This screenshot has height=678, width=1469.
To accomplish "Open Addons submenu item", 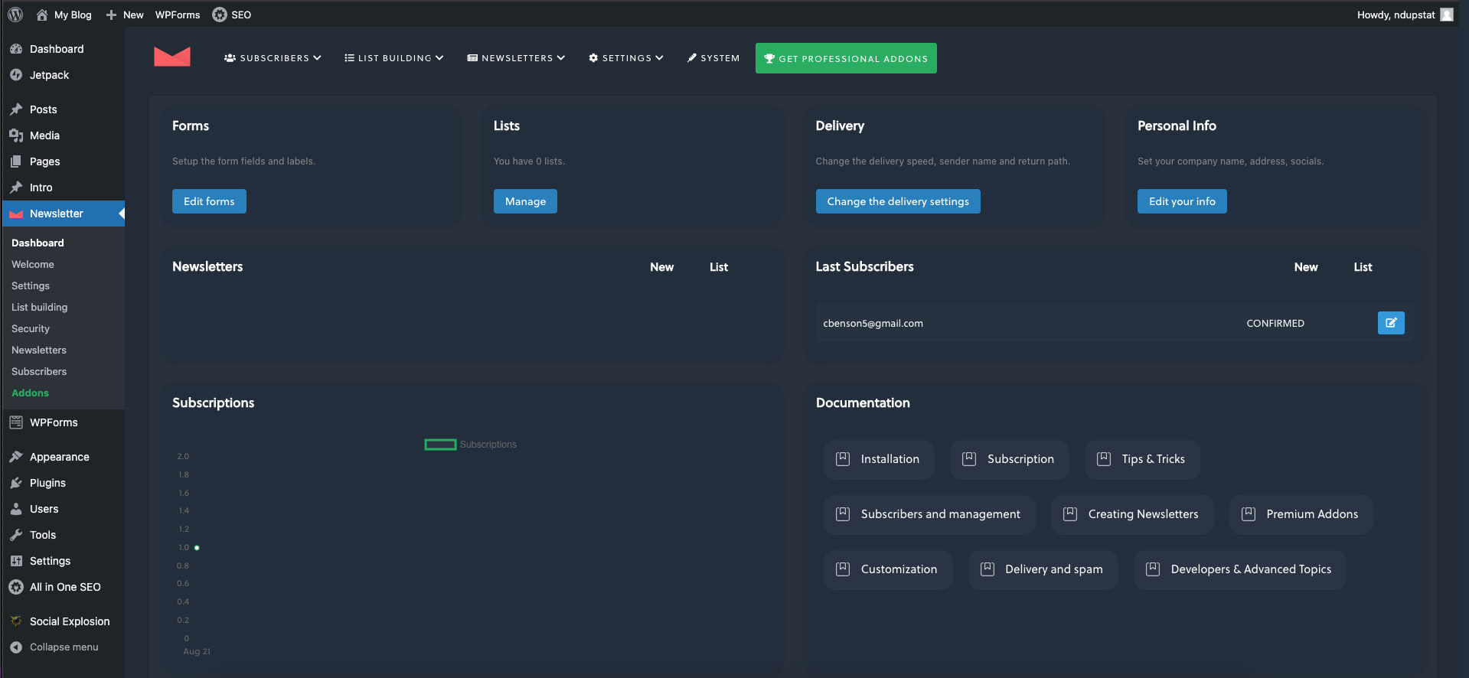I will point(31,393).
